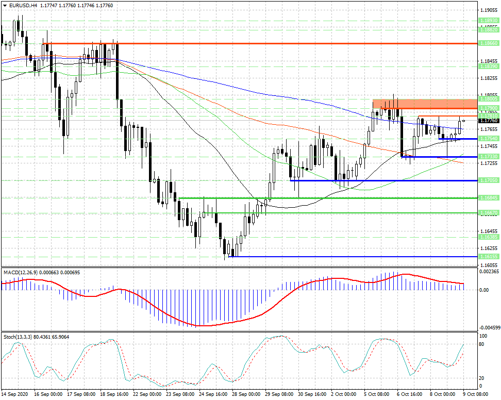Click the 14 Sep 2020 date label

tap(15, 394)
